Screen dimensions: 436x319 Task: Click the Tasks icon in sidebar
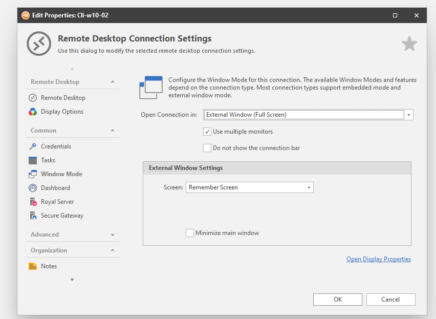[33, 160]
